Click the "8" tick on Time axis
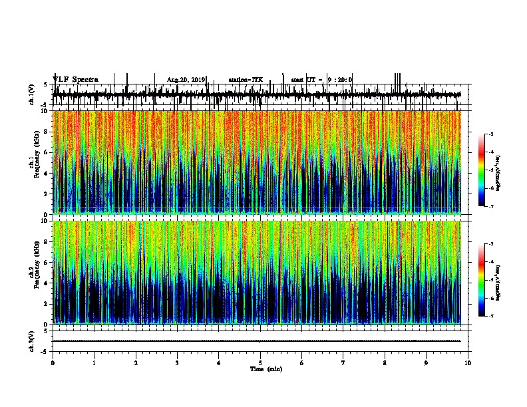This screenshot has width=527, height=407. 385,363
